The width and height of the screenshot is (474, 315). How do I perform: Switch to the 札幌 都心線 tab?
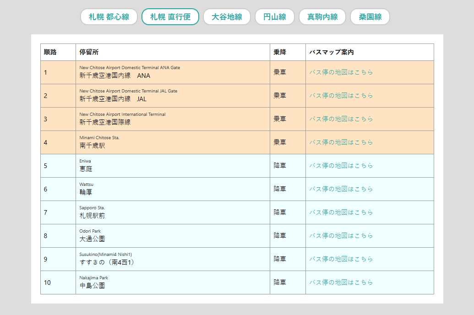pos(109,16)
